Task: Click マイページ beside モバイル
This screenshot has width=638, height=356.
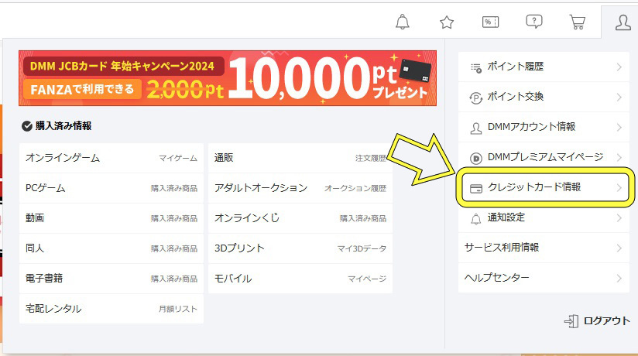Action: click(367, 279)
